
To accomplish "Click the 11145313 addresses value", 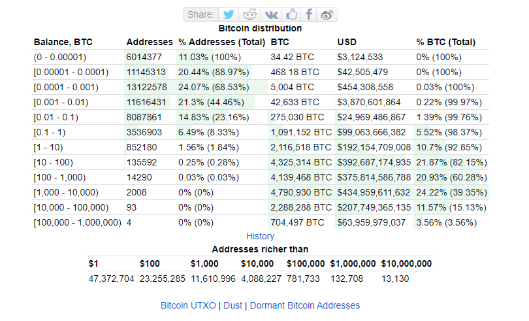I will pos(146,73).
